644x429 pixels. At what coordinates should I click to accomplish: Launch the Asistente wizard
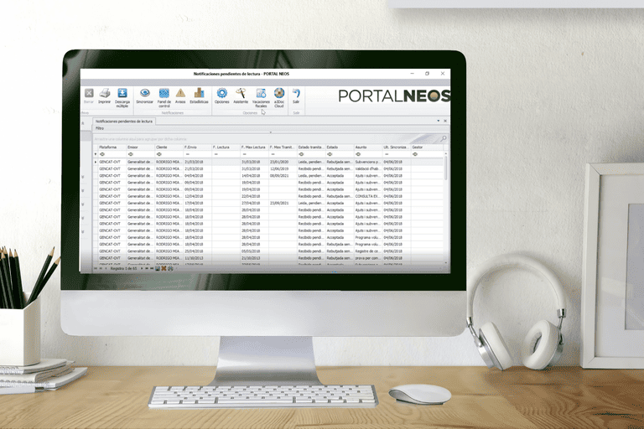[x=241, y=96]
